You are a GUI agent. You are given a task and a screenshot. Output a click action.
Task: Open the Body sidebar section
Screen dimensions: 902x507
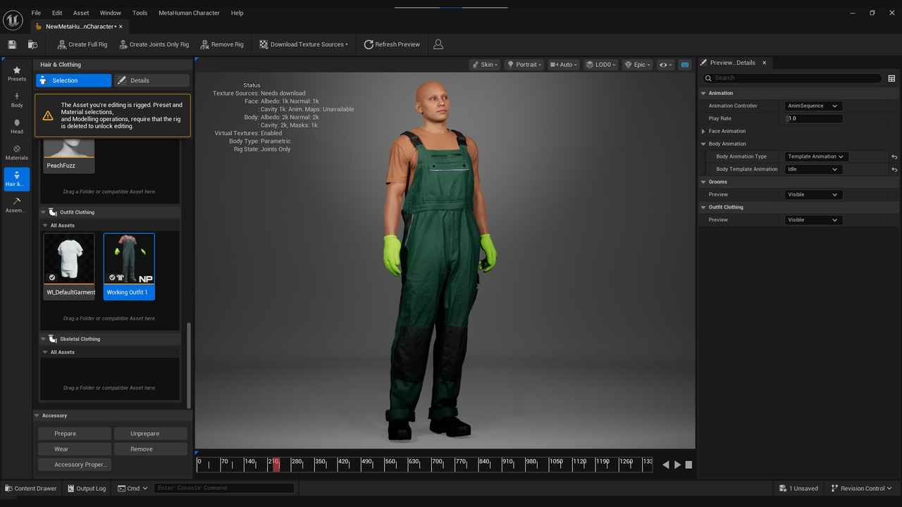17,100
